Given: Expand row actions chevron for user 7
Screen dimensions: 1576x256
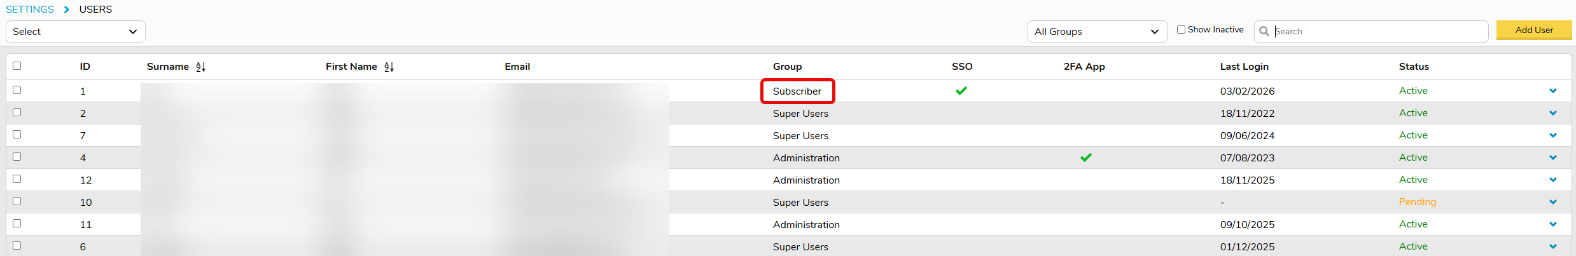Looking at the screenshot, I should tap(1552, 135).
